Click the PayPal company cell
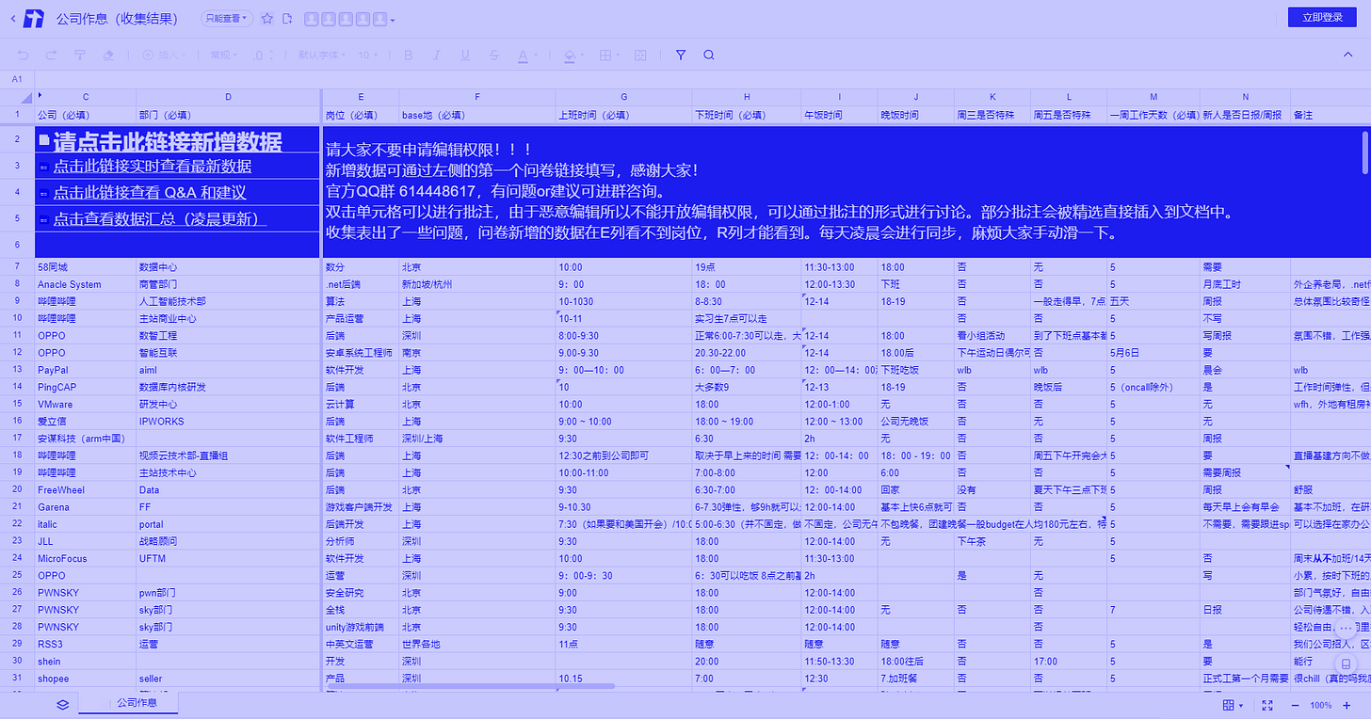1371x719 pixels. 86,370
